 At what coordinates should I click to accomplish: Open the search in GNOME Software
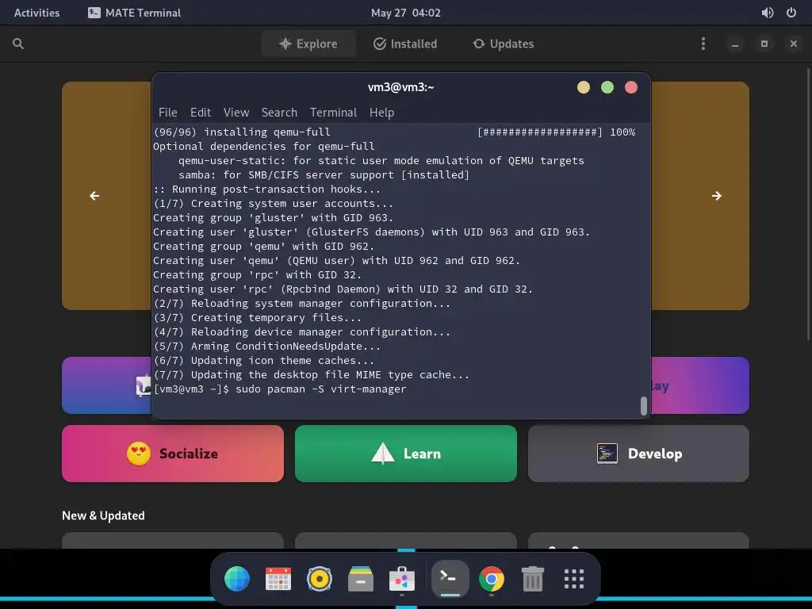click(x=18, y=44)
